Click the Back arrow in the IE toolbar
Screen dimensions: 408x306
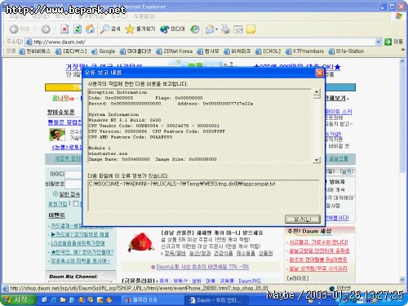[x=14, y=29]
